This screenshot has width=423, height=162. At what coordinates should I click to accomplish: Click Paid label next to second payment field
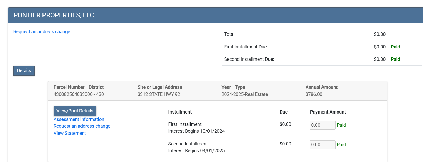(341, 145)
